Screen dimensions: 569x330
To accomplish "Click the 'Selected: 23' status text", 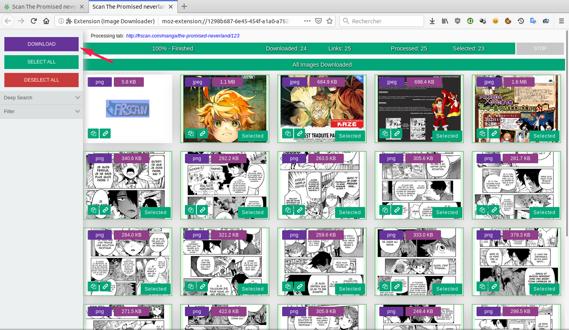I will click(469, 48).
